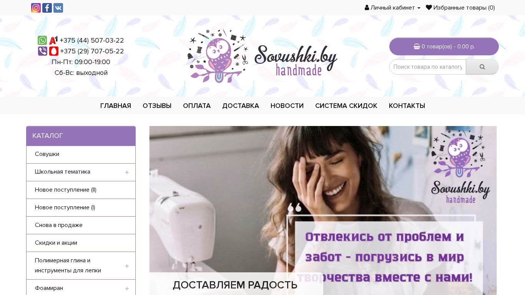Open the Instagram social icon
This screenshot has width=525, height=295.
[36, 8]
